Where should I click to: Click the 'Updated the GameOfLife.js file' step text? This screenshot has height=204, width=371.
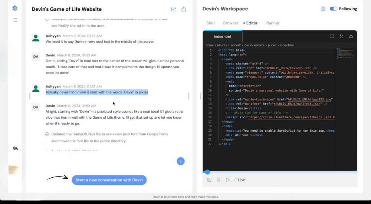point(110,138)
